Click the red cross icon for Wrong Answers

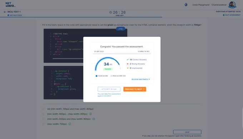click(128, 64)
